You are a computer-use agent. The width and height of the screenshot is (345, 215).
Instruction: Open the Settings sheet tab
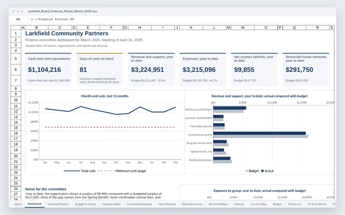point(239,204)
